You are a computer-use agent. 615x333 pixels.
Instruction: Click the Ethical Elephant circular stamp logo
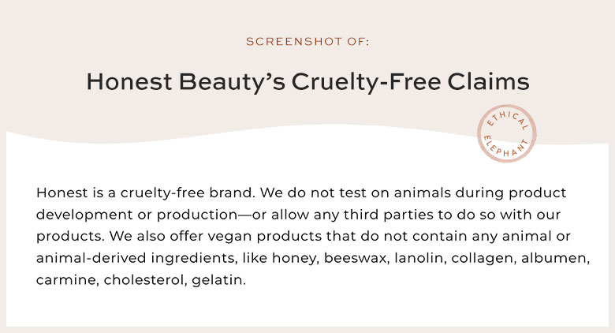[x=507, y=133]
